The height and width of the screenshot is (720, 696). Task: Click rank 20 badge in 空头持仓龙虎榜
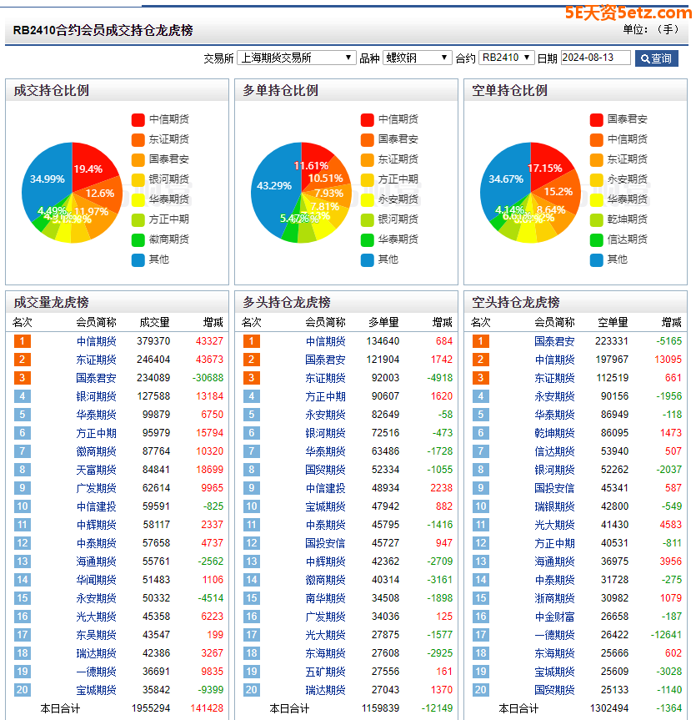point(480,690)
